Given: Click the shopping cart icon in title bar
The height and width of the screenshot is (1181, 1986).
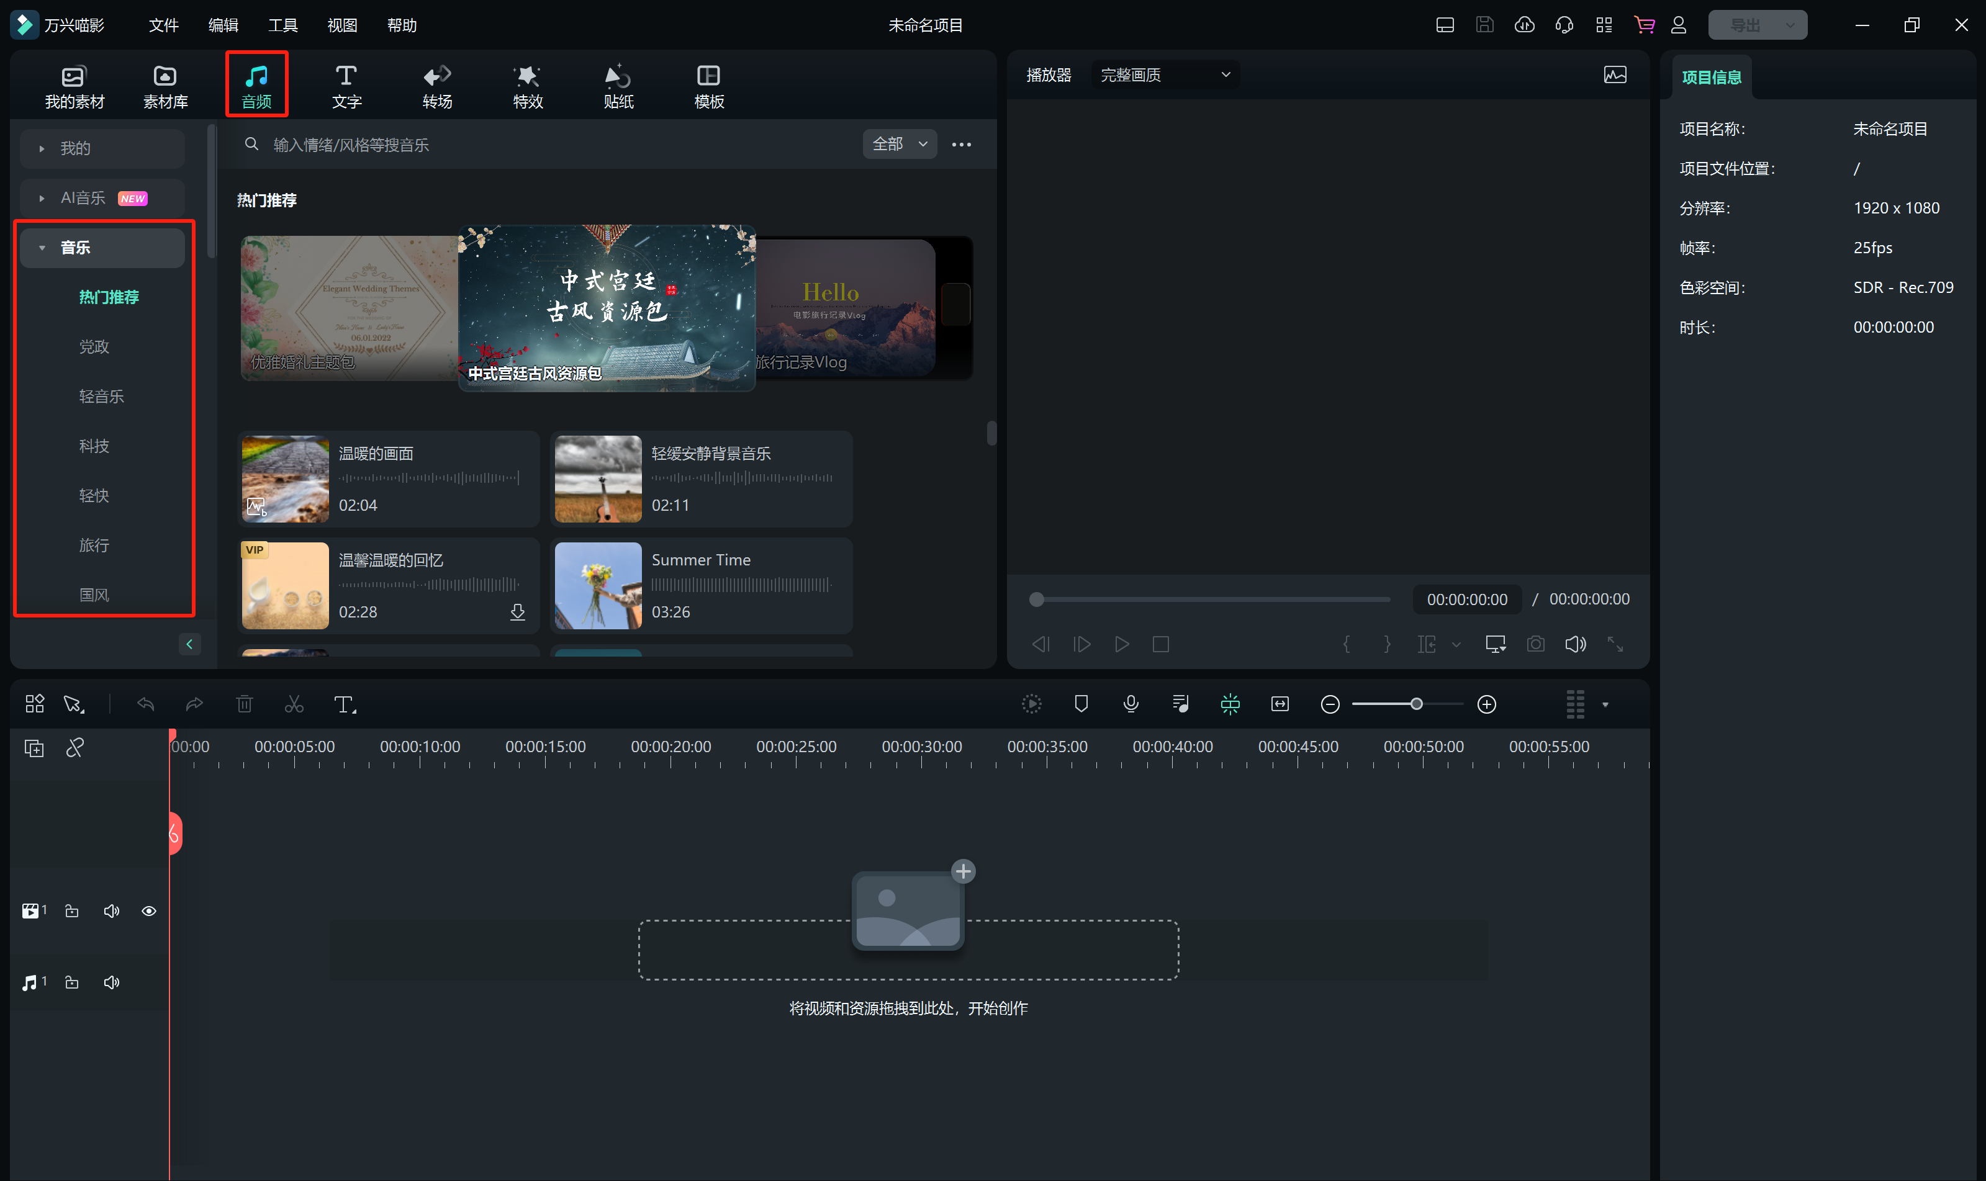Looking at the screenshot, I should coord(1644,25).
